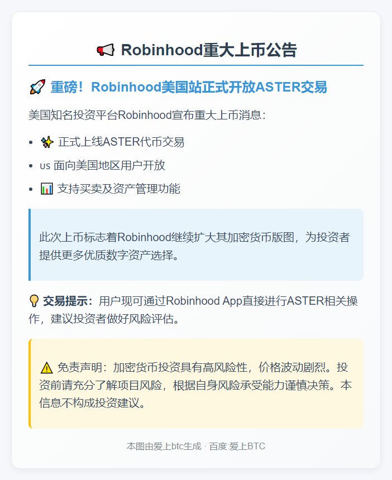392x480 pixels.
Task: Click the sparkles icon before 正式上线ASTER代币交易
Action: tap(47, 142)
